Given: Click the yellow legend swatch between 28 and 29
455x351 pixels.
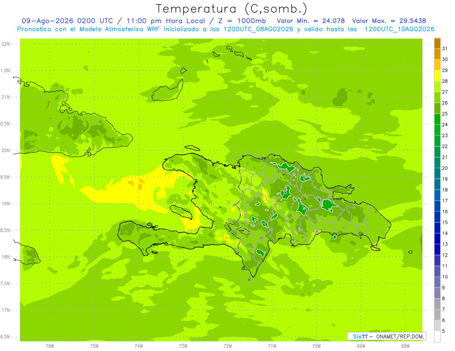Looking at the screenshot, I should [437, 75].
